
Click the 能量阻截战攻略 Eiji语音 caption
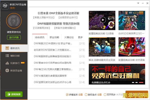point(101,33)
